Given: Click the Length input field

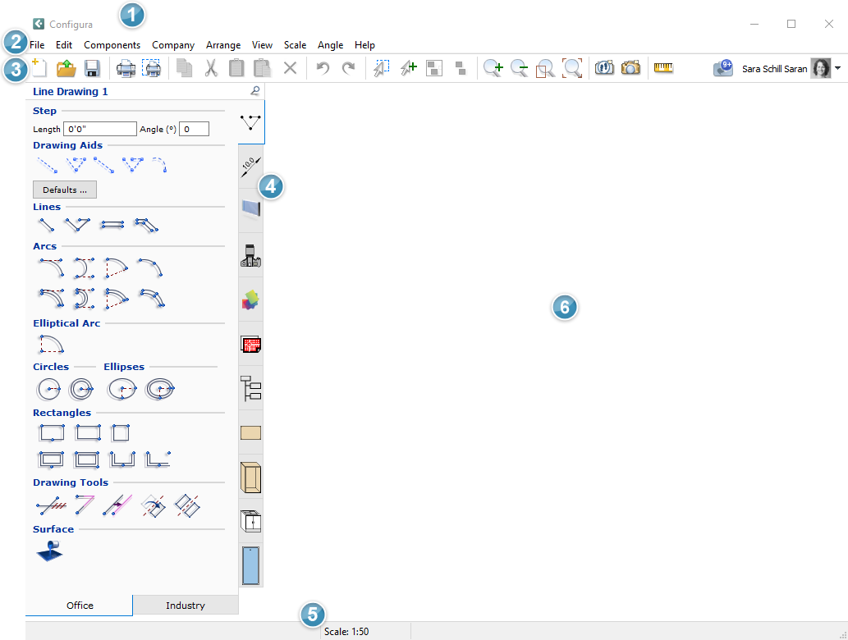Looking at the screenshot, I should [99, 129].
